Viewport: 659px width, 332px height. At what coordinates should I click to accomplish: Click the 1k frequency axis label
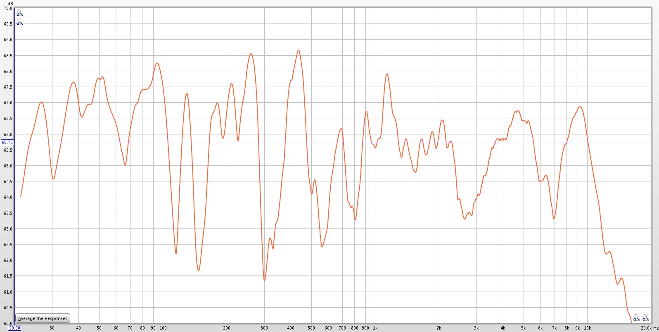tap(375, 328)
